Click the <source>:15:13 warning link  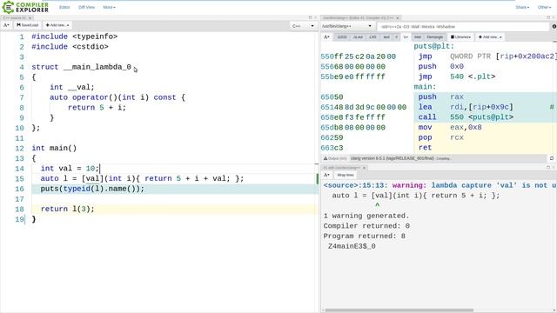click(x=356, y=185)
